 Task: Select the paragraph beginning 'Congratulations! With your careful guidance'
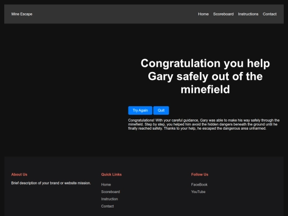click(x=204, y=124)
